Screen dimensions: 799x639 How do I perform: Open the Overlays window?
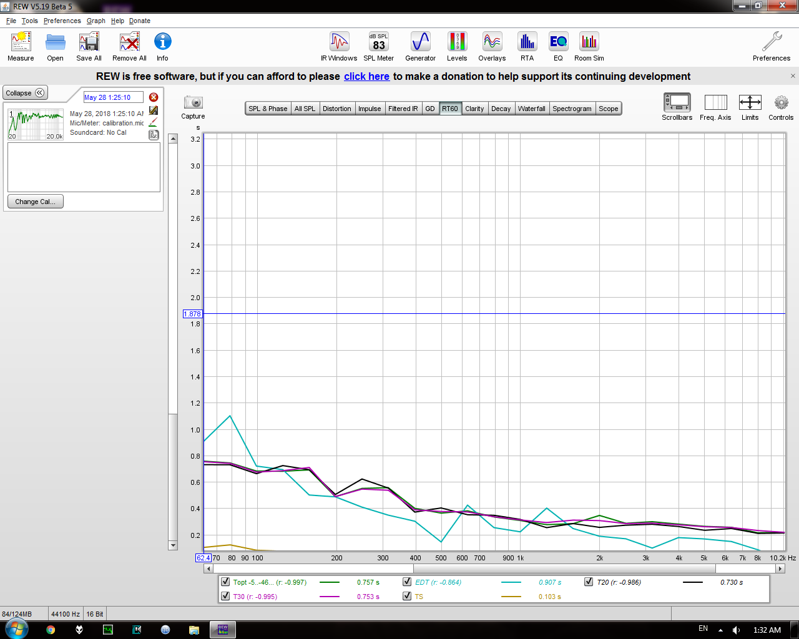(492, 47)
